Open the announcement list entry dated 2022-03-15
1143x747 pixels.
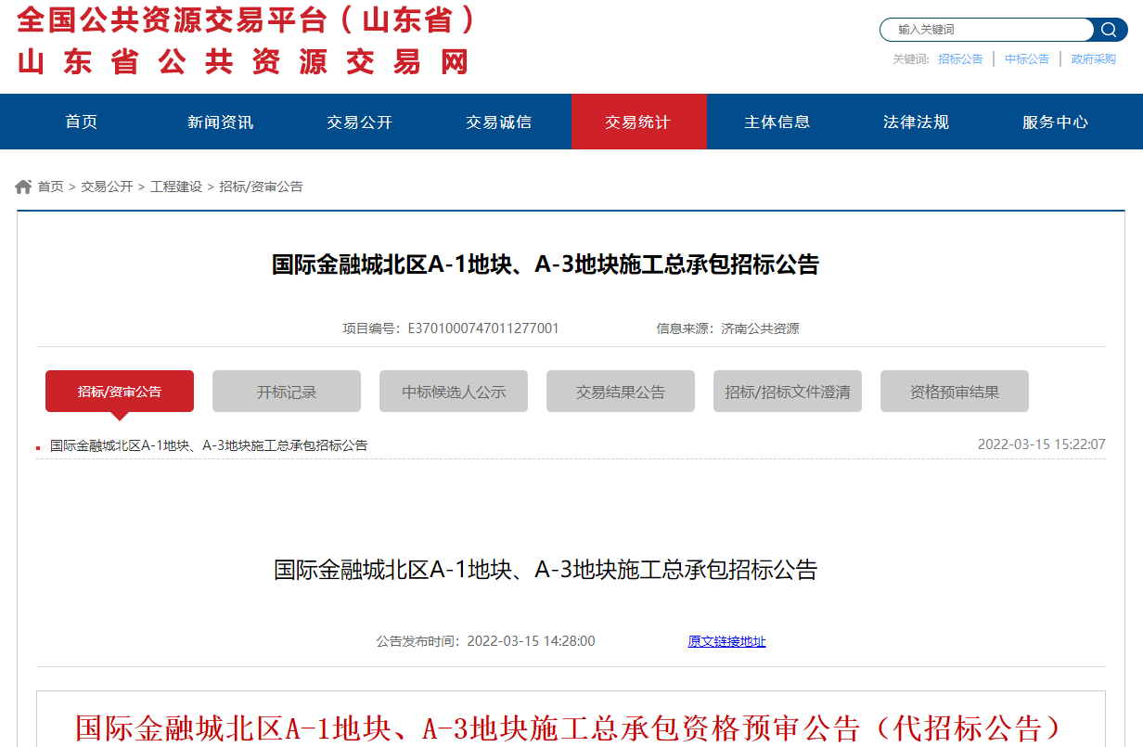click(x=209, y=445)
